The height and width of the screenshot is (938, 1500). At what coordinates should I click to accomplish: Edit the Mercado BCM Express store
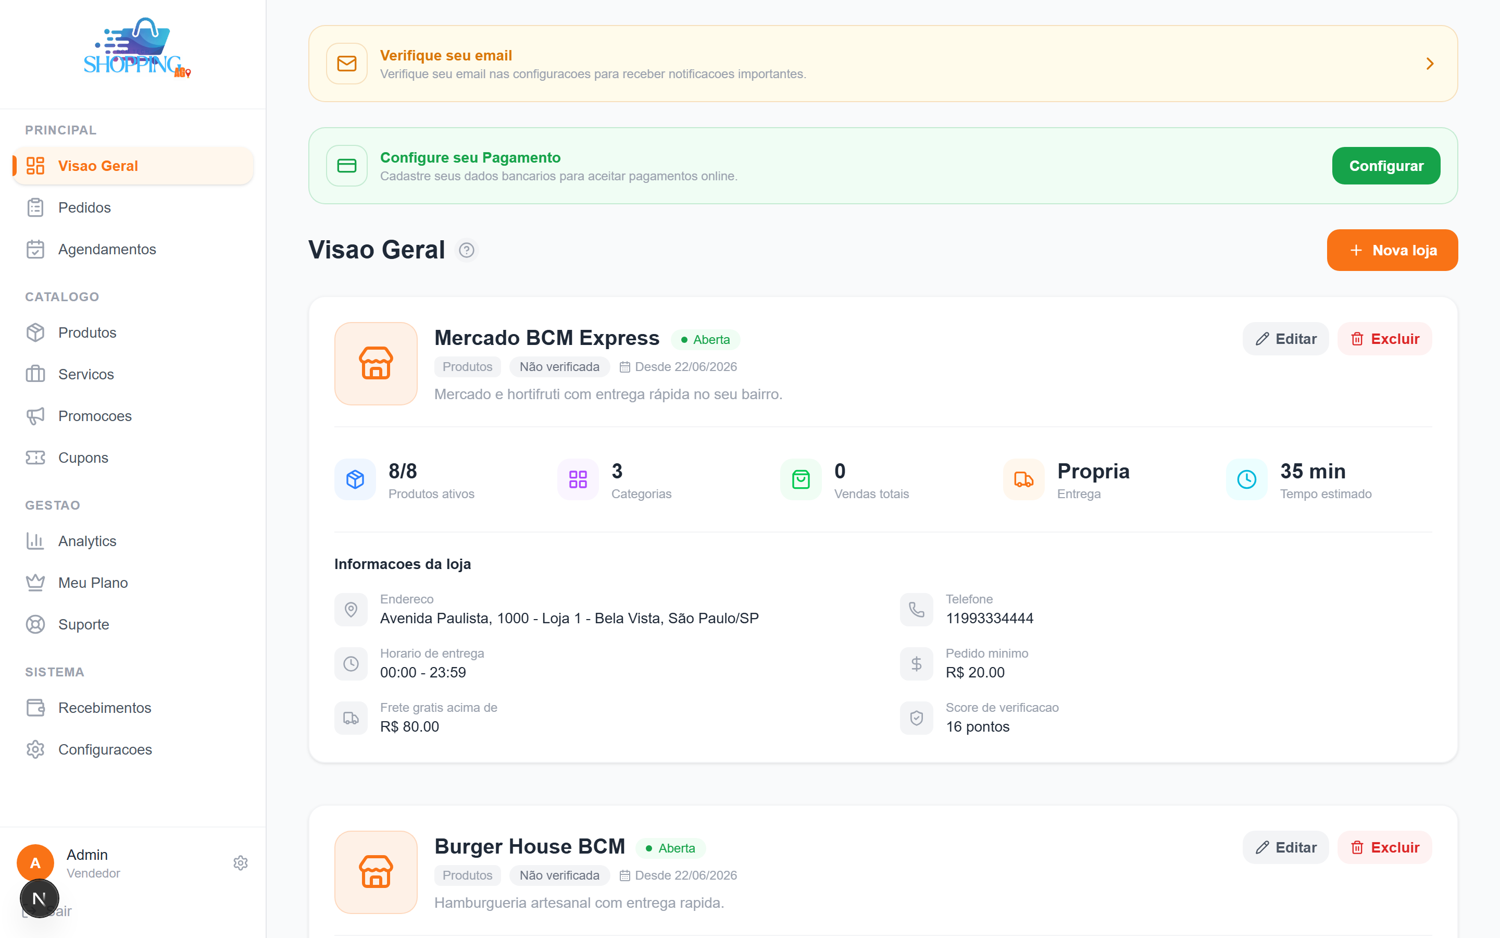[1285, 339]
